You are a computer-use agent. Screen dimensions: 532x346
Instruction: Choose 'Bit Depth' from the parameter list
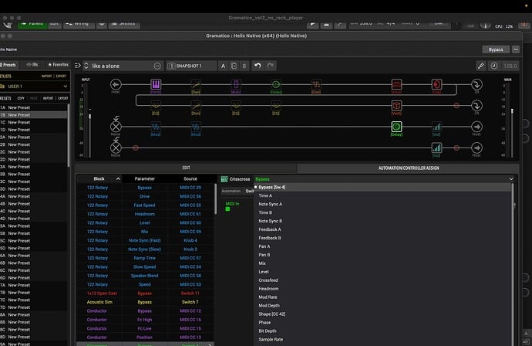(x=268, y=331)
